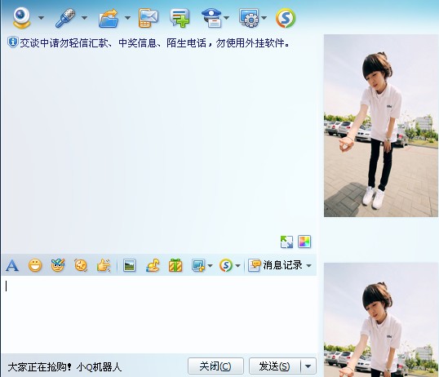Open the magic emoticon icon with the wand

click(58, 265)
